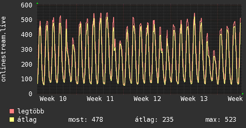Image resolution: width=246 pixels, height=128 pixels.
Task: Select the legtöbb legend label
Action: click(31, 111)
